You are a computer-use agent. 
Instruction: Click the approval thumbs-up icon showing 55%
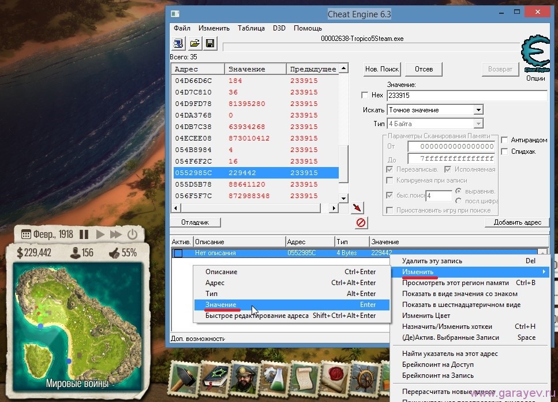point(114,253)
